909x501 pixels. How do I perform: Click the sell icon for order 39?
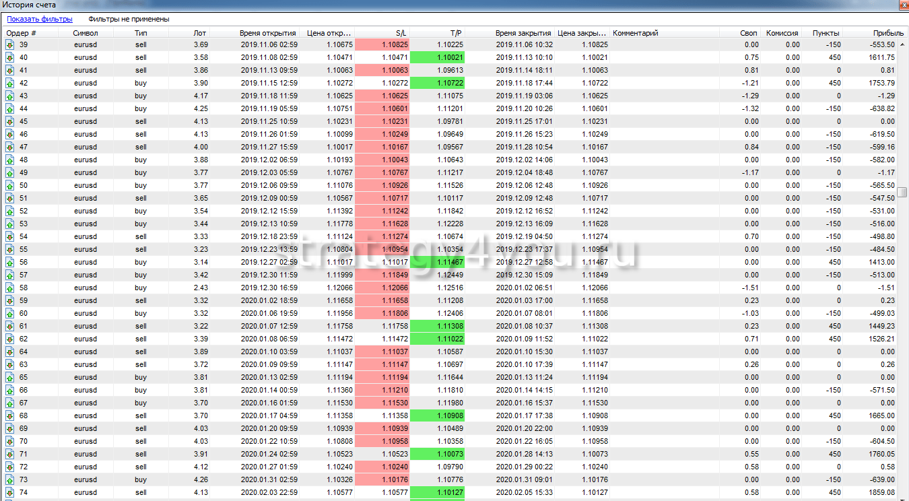pos(10,44)
